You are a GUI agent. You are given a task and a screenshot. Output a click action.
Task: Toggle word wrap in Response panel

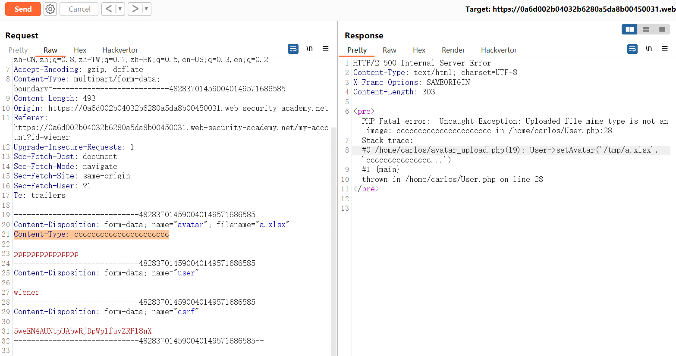point(632,49)
